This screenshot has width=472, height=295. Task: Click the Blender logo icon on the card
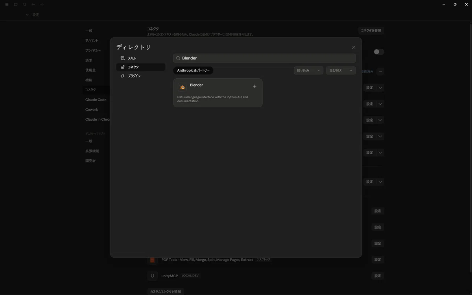click(x=182, y=87)
